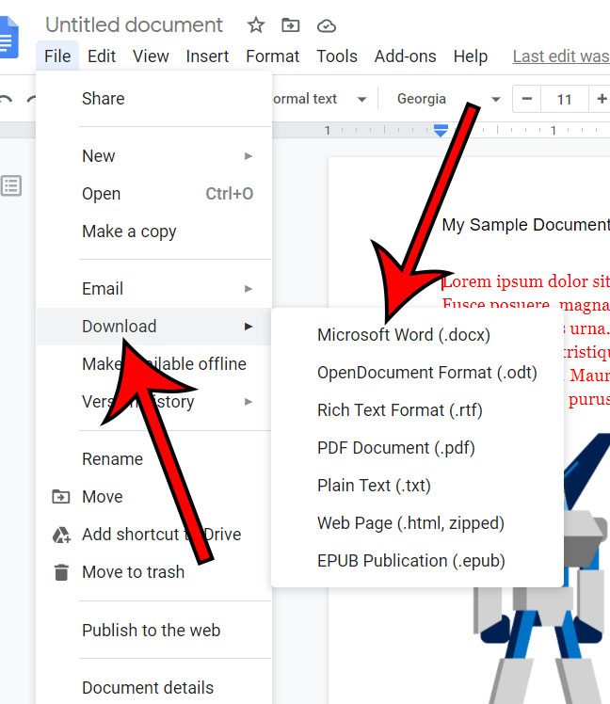610x704 pixels.
Task: Rename the Untitled document title
Action: 134,25
